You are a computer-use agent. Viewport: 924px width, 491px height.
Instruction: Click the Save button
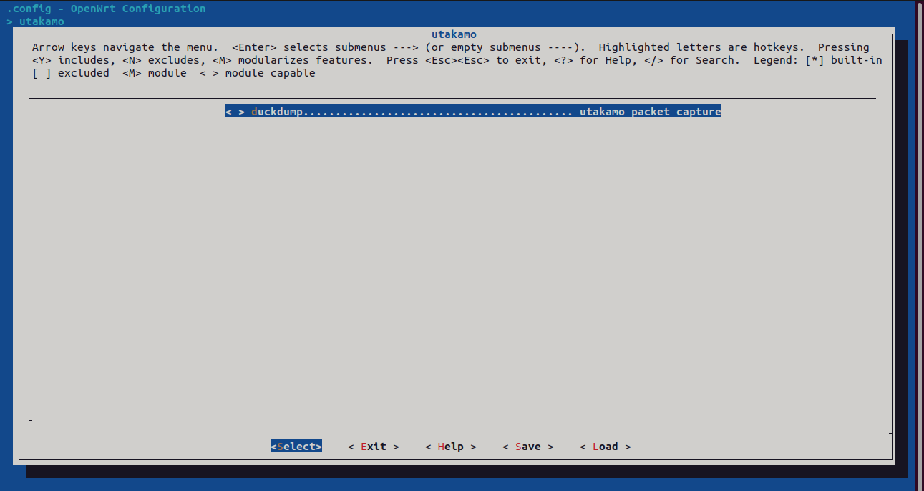[528, 447]
